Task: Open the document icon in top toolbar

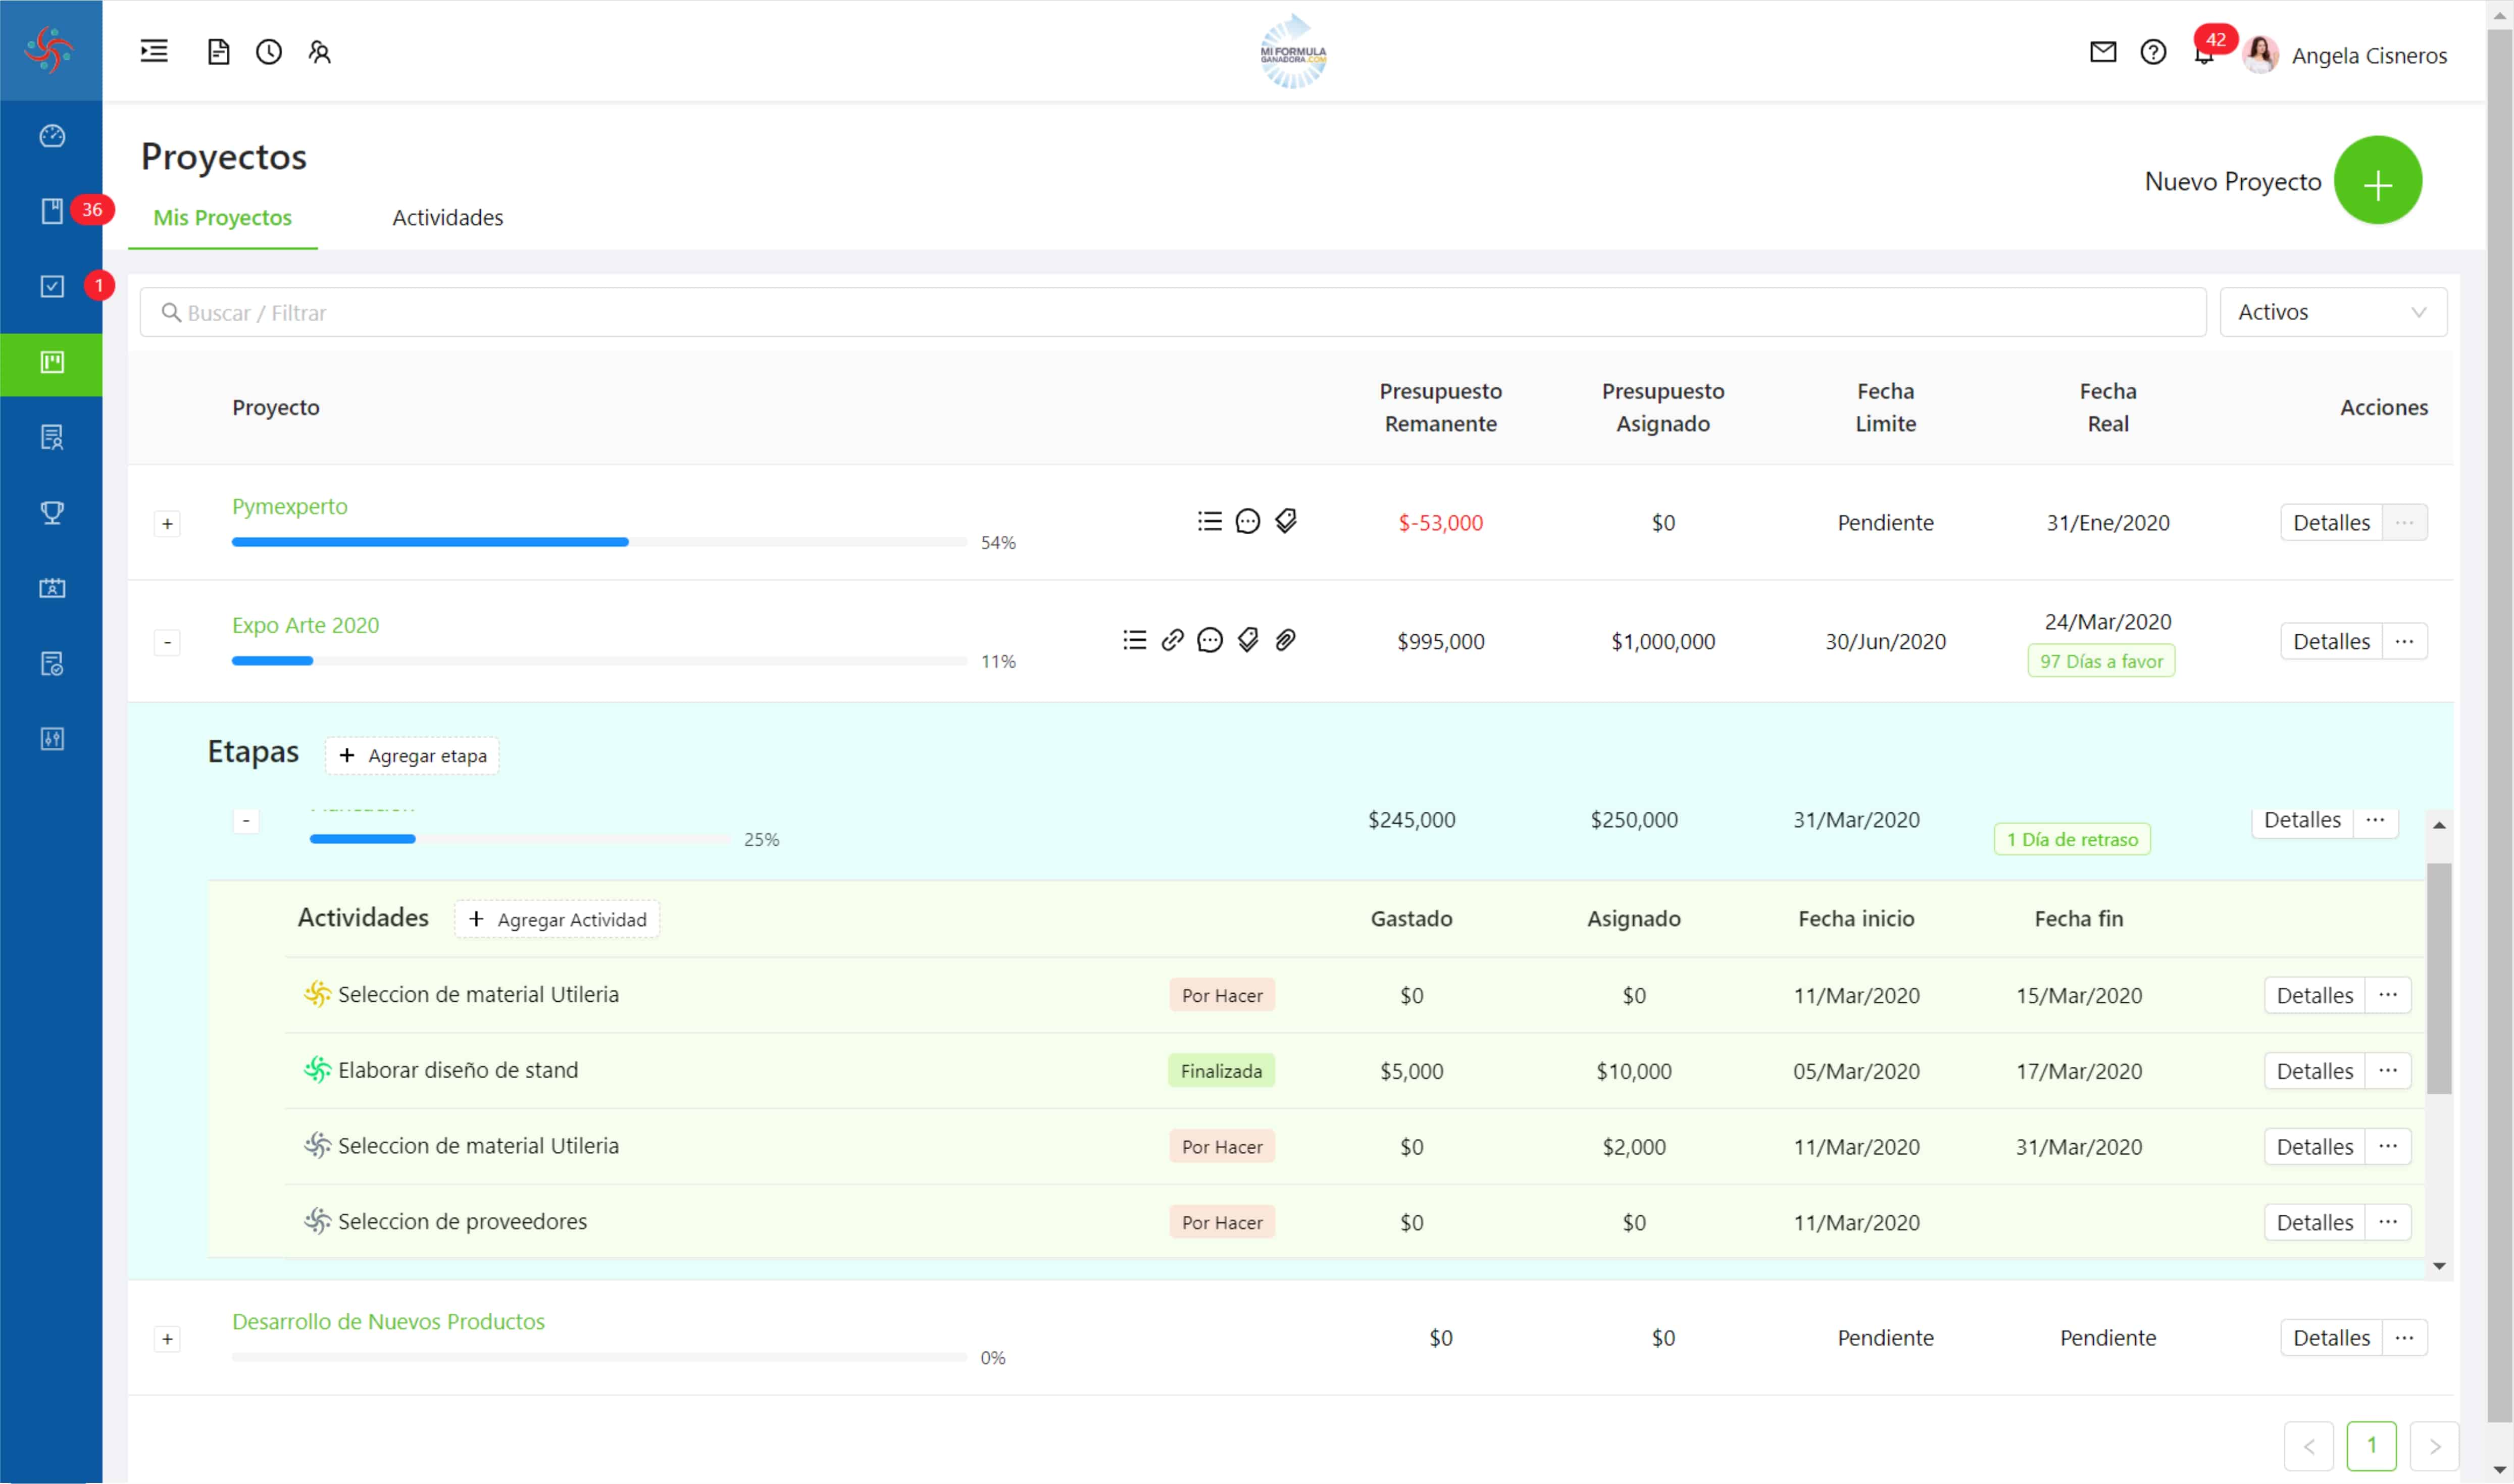Action: point(218,52)
